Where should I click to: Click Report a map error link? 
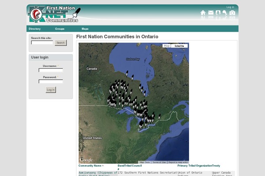tap(178, 162)
